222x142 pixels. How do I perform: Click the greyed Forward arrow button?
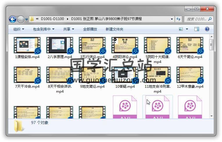point(21,19)
